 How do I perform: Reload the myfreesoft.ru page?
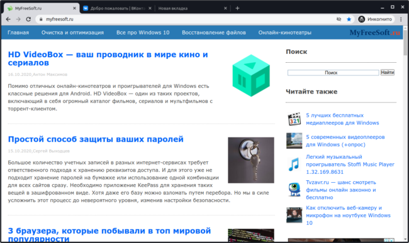point(28,19)
